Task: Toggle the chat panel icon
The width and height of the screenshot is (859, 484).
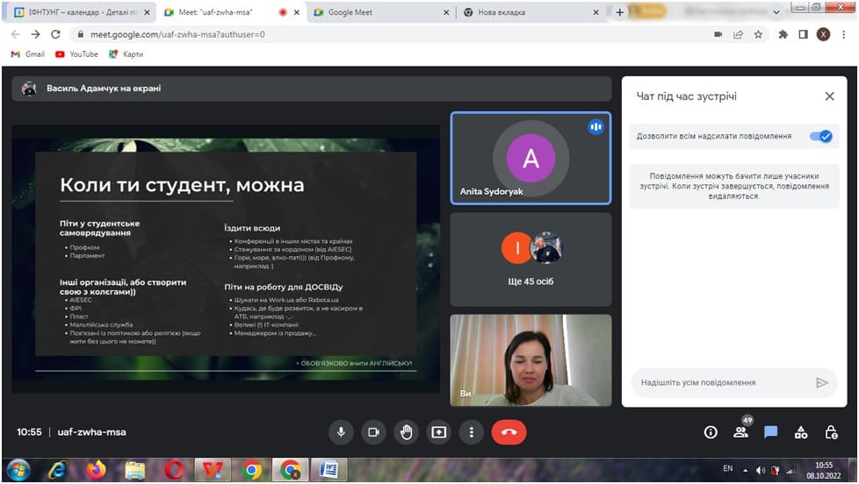Action: (x=771, y=432)
